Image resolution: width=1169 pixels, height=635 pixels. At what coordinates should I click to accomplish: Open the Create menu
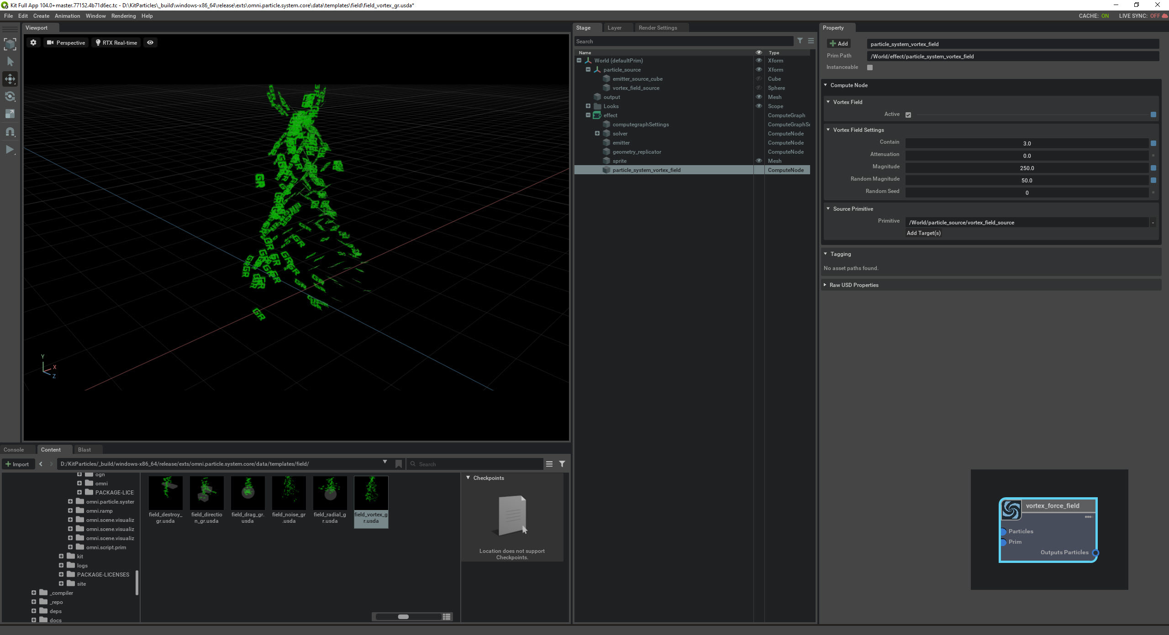pos(41,16)
